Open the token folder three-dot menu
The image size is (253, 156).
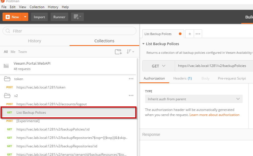point(131,79)
